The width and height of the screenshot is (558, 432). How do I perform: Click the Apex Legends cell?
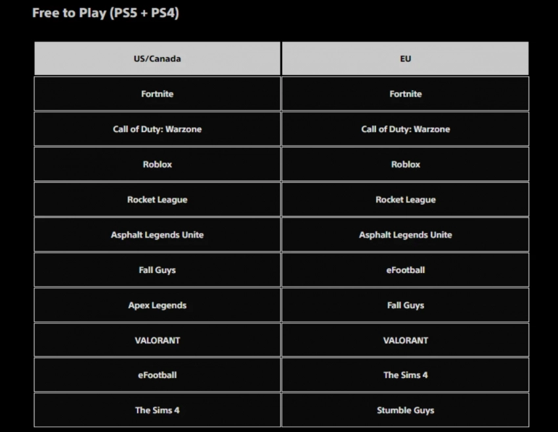[158, 305]
